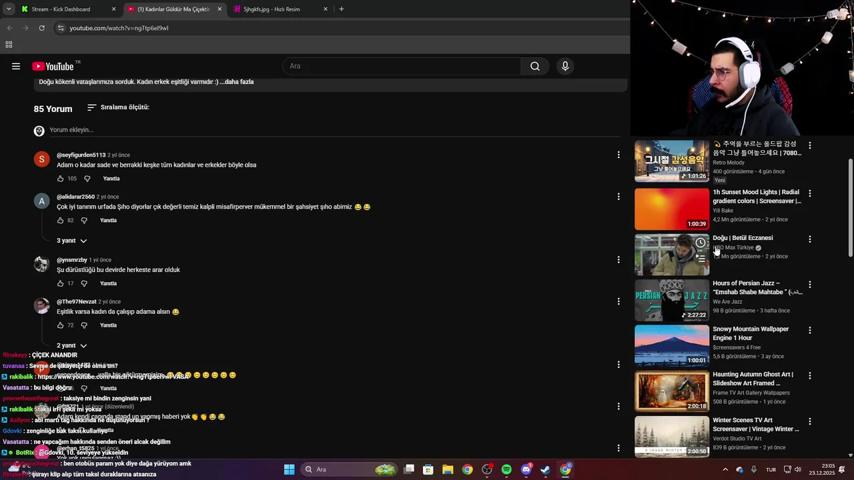The width and height of the screenshot is (854, 480).
Task: Close the 'Stream - Kick Dashboard' tab
Action: click(113, 9)
